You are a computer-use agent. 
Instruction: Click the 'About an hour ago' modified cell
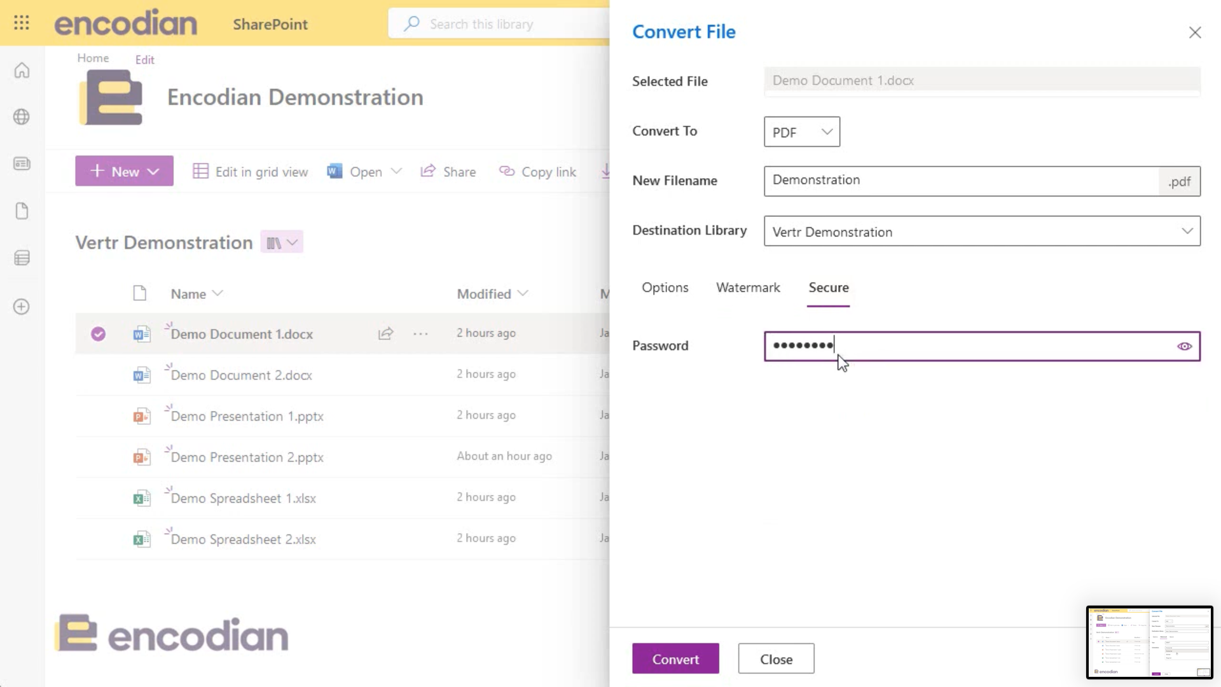coord(504,456)
